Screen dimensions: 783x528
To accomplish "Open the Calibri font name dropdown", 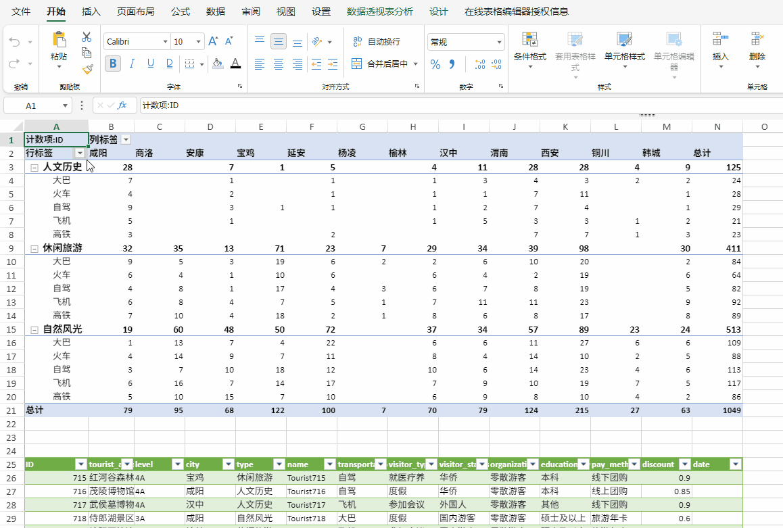I will pos(137,42).
